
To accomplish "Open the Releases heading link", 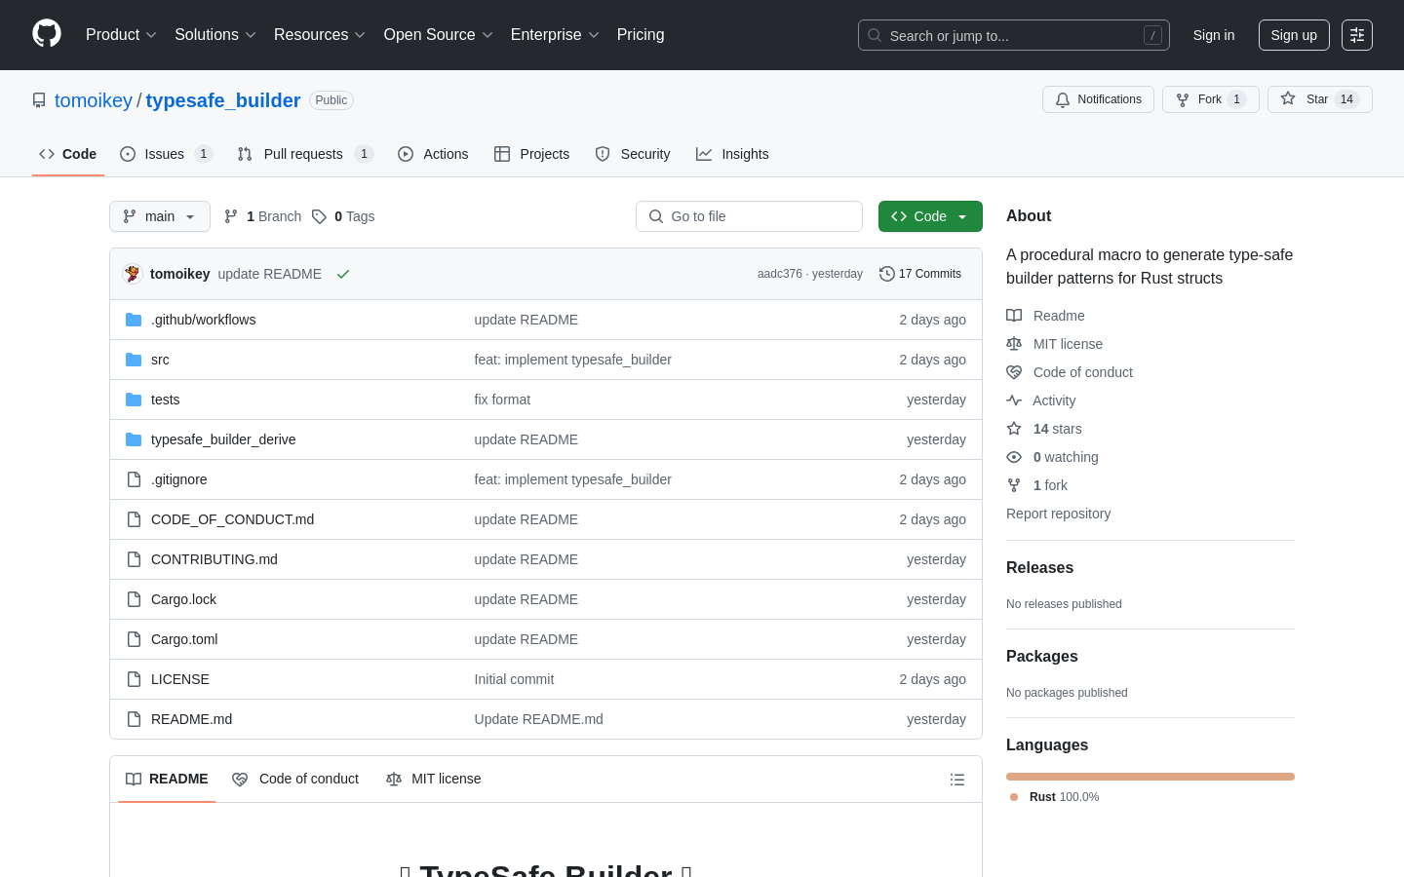I will (1039, 567).
